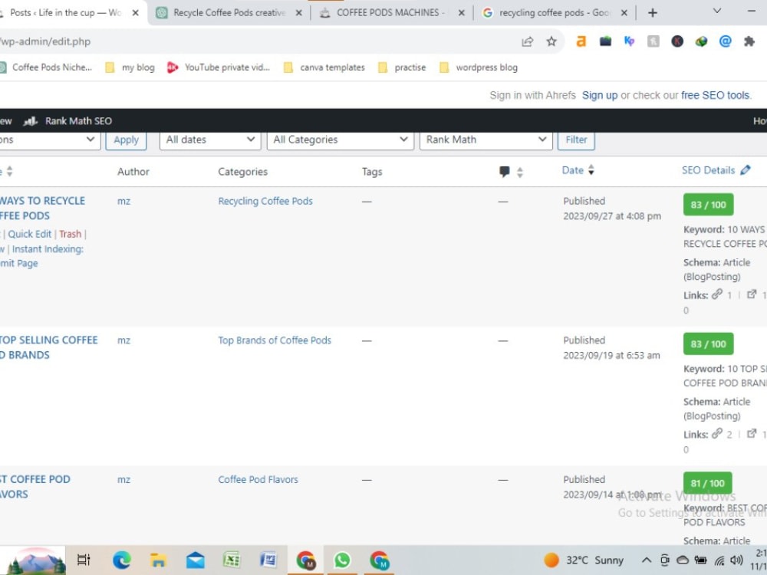
Task: Click the colorful sphere extension icon
Action: point(701,41)
